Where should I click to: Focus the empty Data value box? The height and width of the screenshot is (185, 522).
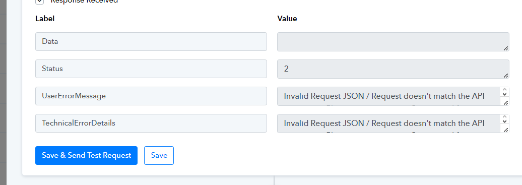pos(393,42)
